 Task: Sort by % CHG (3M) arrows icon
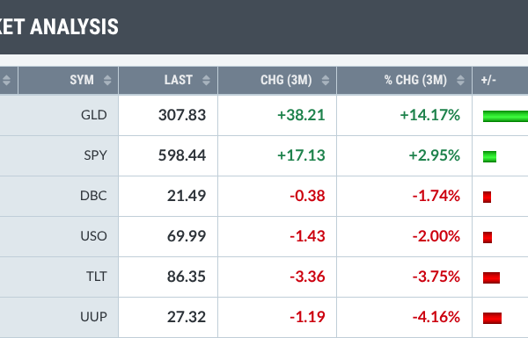coord(460,80)
